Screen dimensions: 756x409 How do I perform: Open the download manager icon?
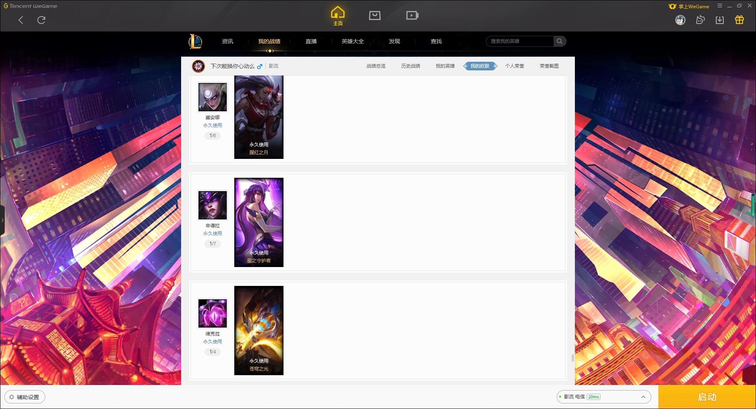(720, 20)
